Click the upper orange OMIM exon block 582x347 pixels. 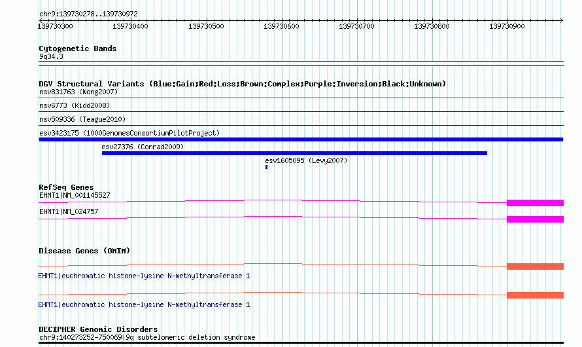click(x=535, y=266)
